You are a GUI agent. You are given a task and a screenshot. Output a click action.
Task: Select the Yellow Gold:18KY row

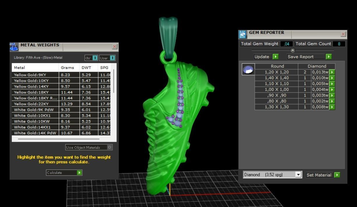click(62, 92)
